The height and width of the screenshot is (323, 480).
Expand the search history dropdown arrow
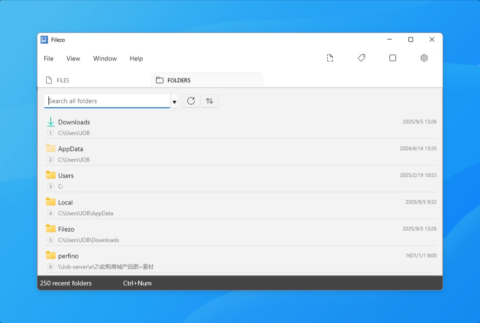click(x=174, y=102)
